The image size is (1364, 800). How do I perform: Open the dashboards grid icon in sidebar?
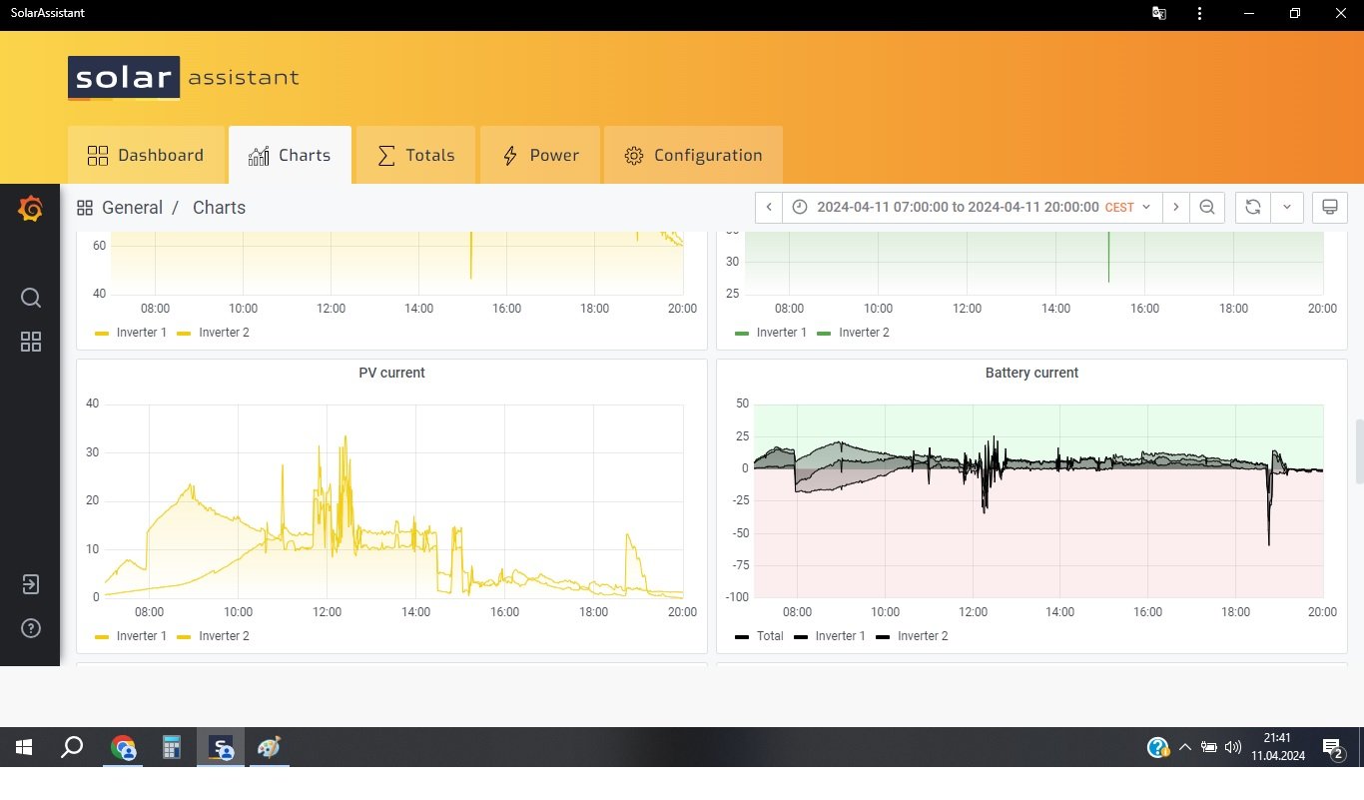tap(30, 343)
